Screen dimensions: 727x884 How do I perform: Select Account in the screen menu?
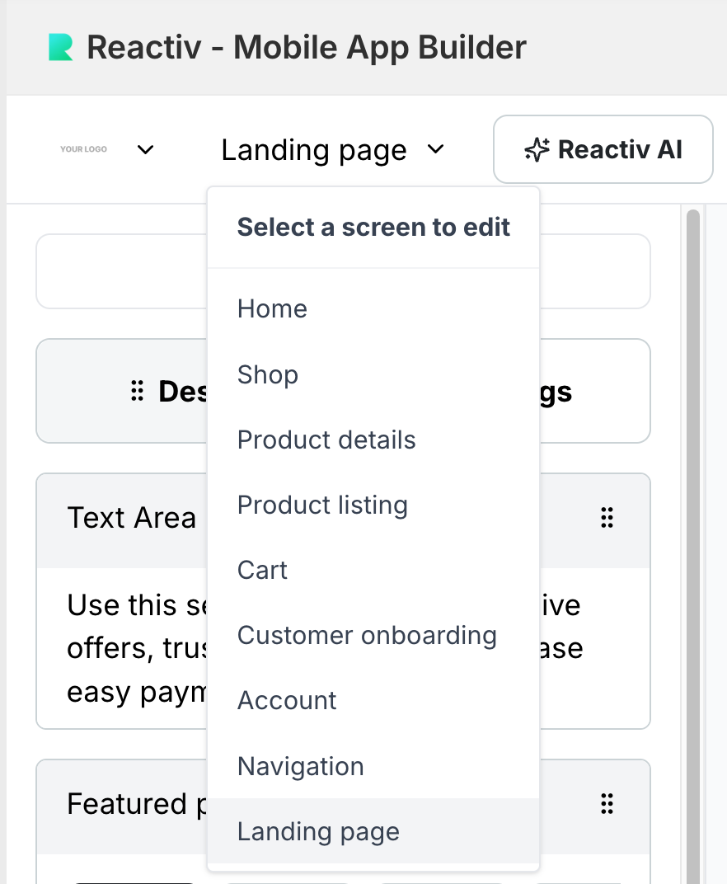coord(287,700)
